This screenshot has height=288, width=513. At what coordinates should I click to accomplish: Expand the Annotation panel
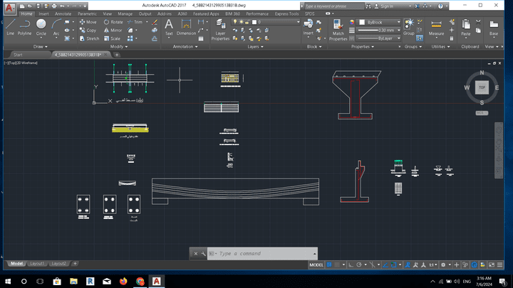pyautogui.click(x=185, y=47)
